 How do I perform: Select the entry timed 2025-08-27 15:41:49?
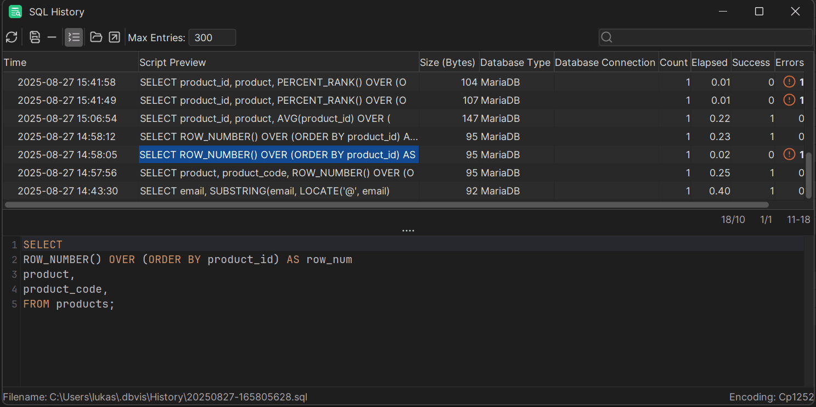[403, 101]
